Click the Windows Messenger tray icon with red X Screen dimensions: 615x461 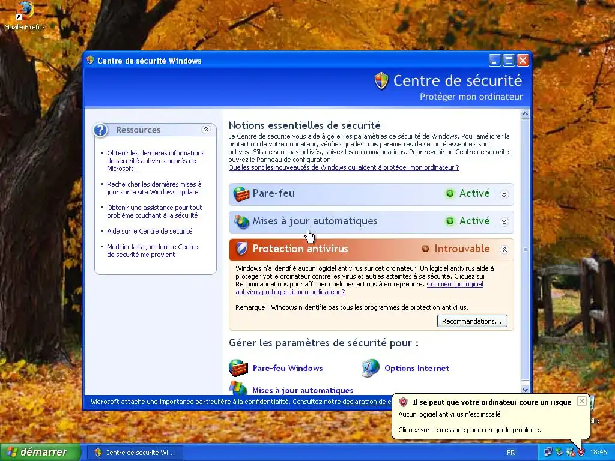pos(570,452)
